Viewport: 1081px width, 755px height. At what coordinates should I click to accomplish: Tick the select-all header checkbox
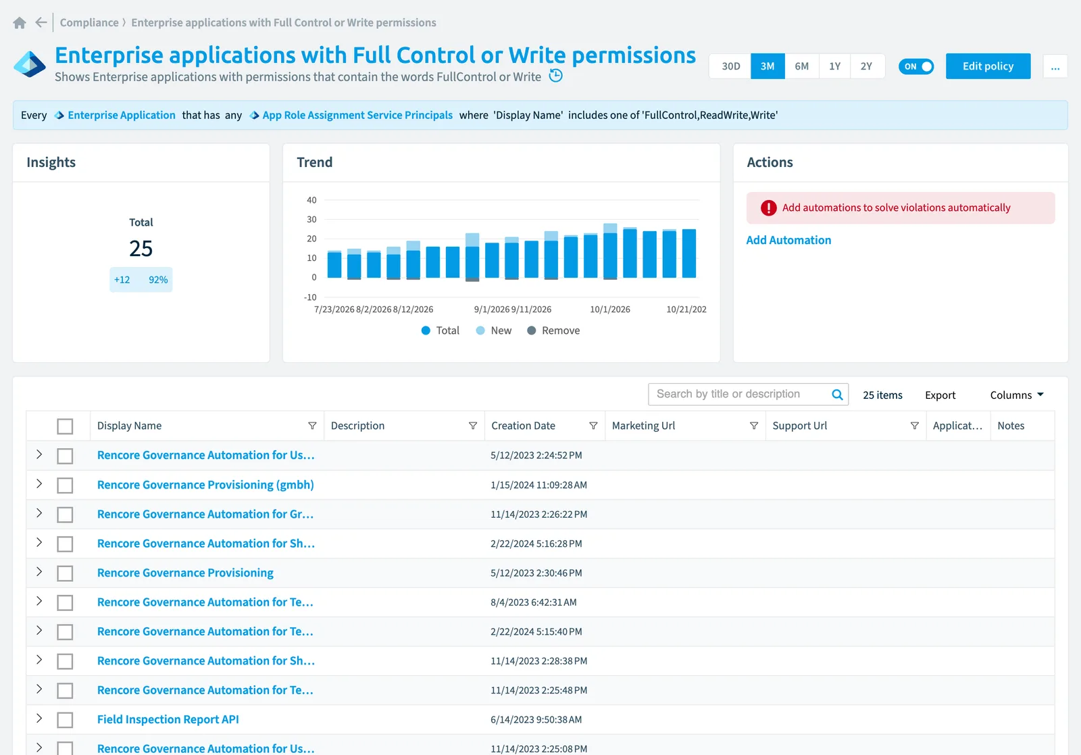(x=65, y=427)
